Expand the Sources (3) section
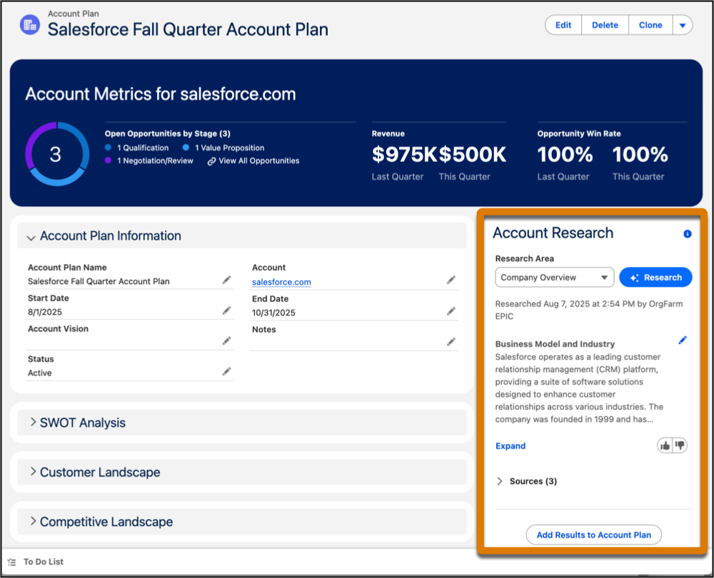This screenshot has width=714, height=578. click(526, 481)
